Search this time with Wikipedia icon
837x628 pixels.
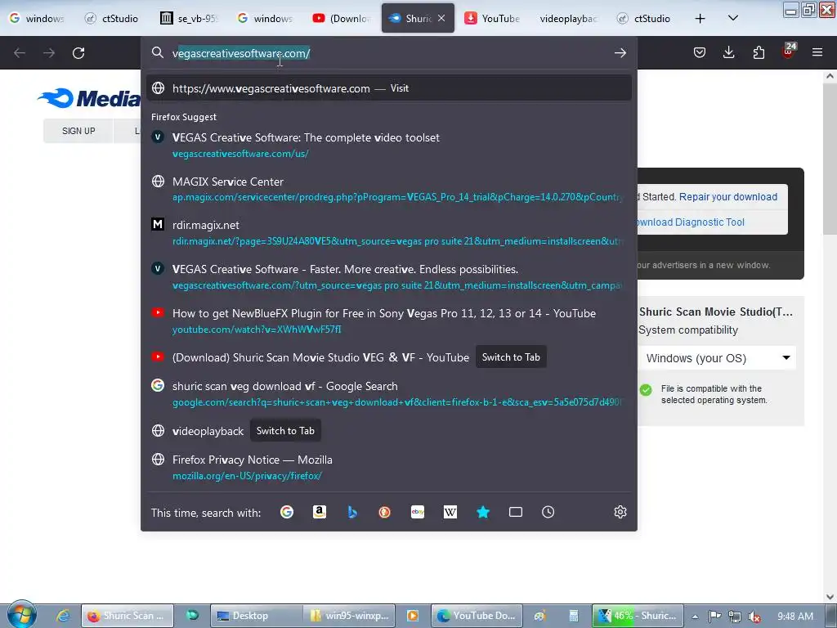[450, 512]
